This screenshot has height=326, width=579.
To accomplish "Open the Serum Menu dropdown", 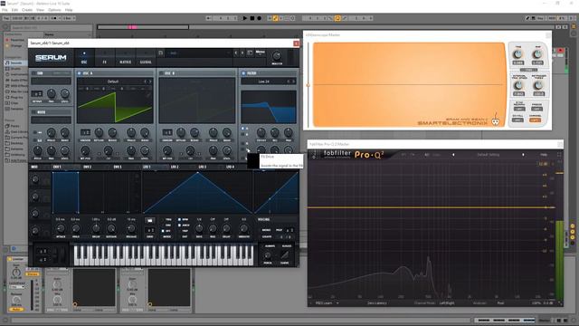I will pyautogui.click(x=260, y=53).
